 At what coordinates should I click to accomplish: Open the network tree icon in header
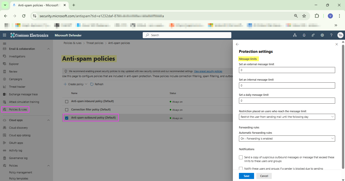pos(295,35)
